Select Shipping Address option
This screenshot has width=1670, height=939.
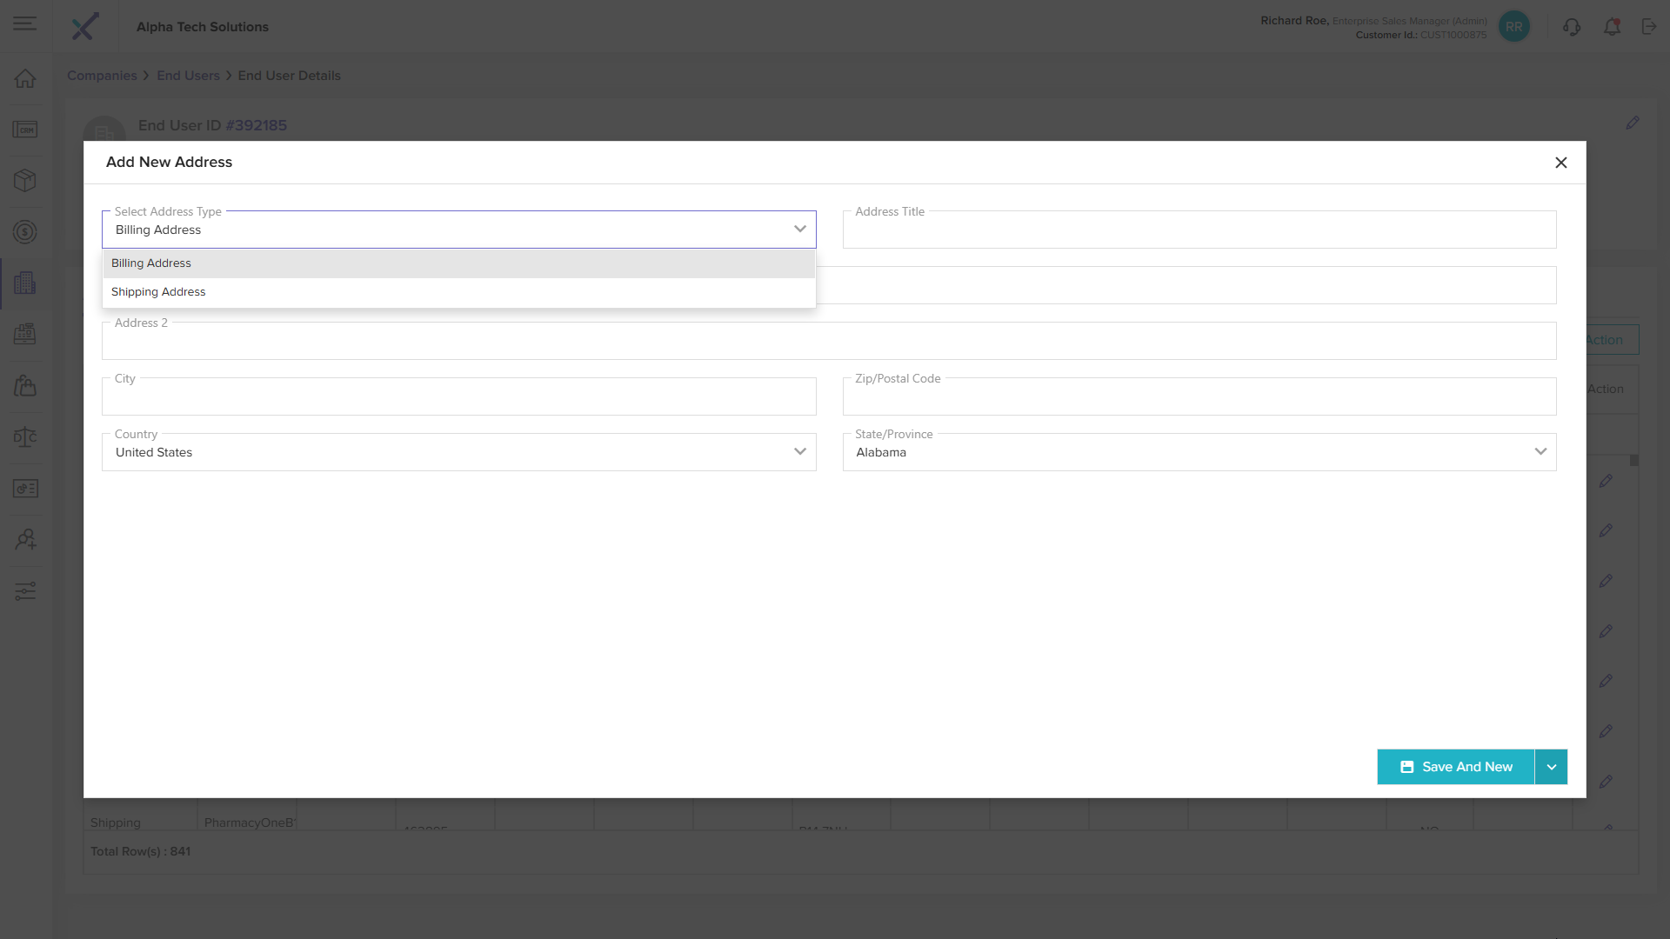(x=158, y=292)
